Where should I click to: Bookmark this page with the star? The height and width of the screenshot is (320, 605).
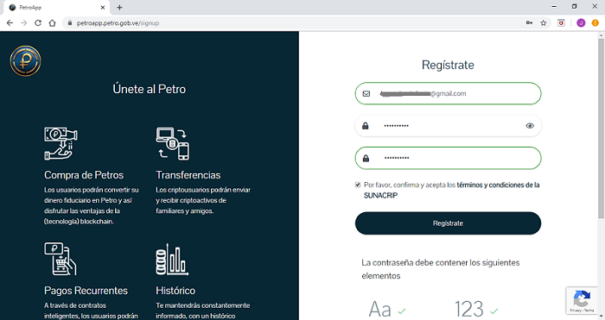click(x=544, y=23)
